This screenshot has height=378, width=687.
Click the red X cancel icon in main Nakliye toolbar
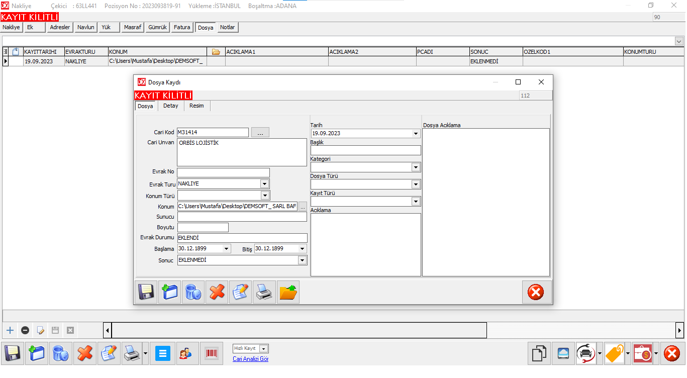click(85, 353)
